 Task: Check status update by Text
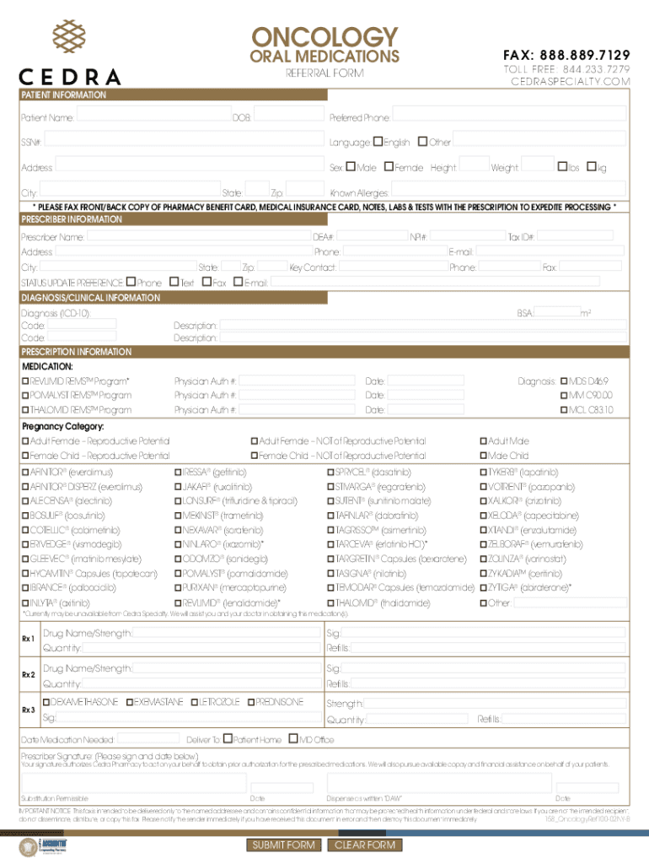click(174, 282)
